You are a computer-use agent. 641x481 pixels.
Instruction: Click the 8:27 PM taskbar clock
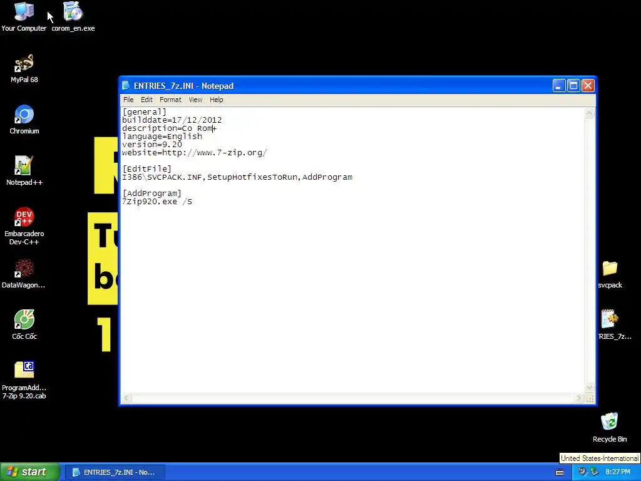tap(618, 472)
